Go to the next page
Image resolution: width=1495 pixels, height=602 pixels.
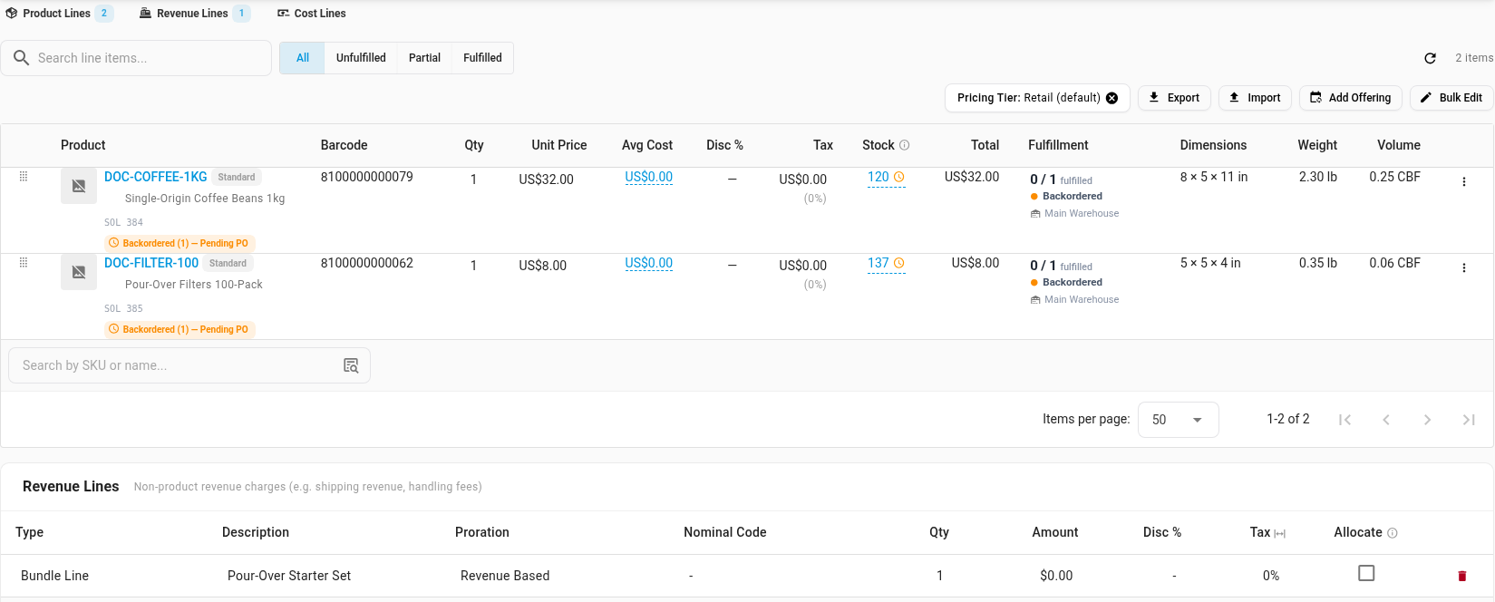click(x=1427, y=420)
